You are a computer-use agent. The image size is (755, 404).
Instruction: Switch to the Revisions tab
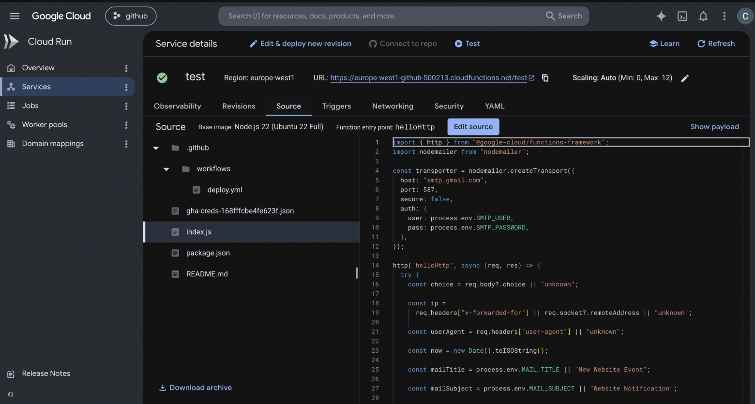click(x=239, y=106)
